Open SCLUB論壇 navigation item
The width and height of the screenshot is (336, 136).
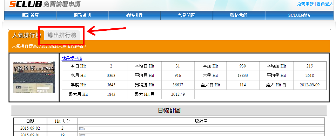pos(299,15)
